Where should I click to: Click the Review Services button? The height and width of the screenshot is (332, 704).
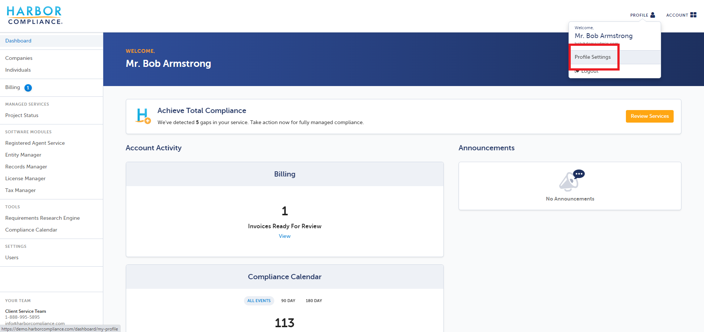pyautogui.click(x=650, y=116)
